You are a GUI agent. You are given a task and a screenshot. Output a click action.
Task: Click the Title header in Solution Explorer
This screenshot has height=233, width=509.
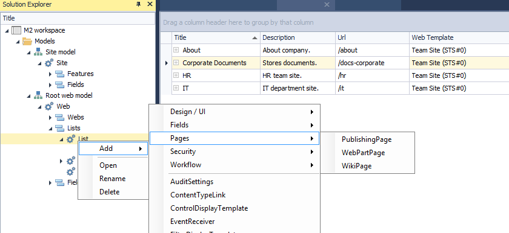coord(78,19)
